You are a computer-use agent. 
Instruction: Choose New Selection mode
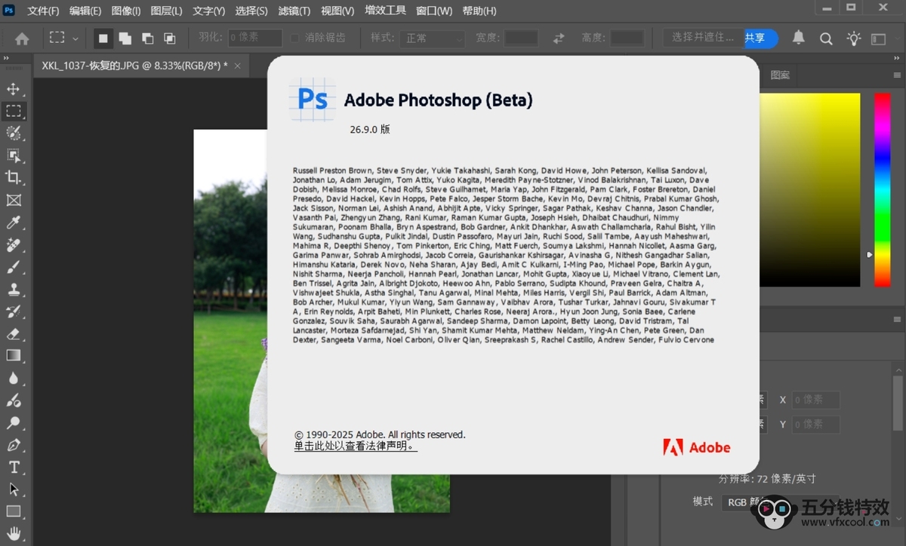103,38
